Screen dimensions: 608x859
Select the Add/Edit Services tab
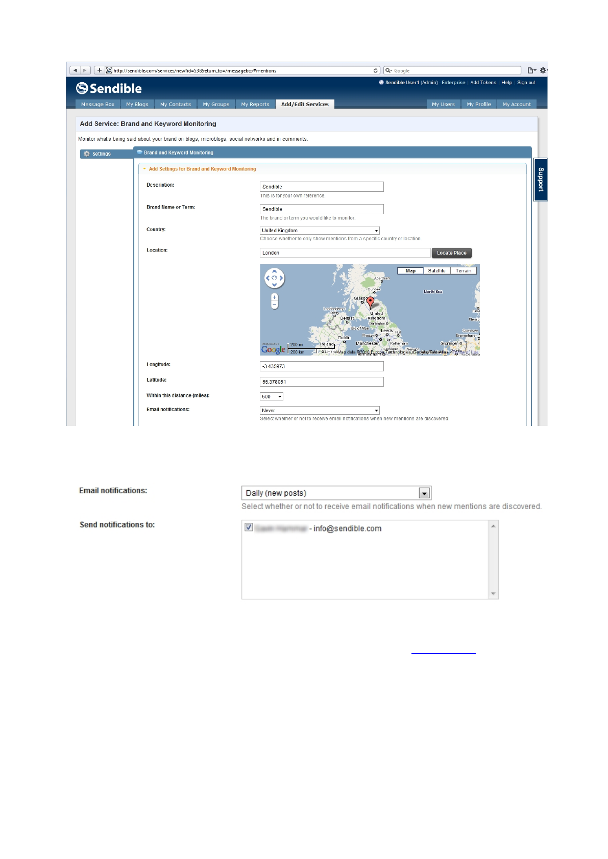pos(305,104)
